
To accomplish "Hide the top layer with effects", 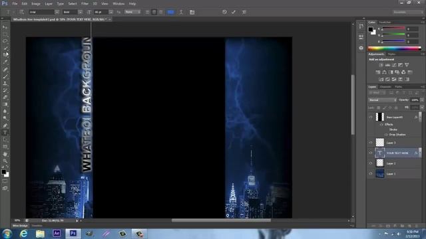I will click(x=371, y=117).
